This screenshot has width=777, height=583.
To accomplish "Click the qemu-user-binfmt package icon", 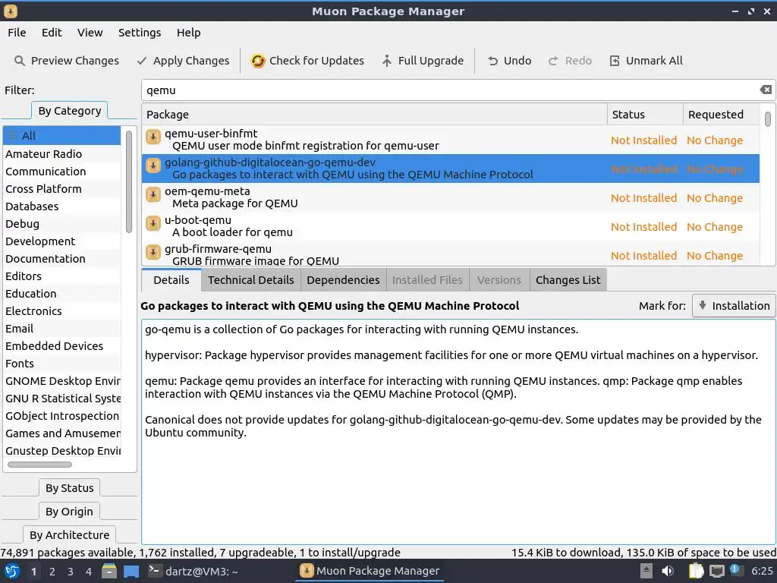I will tap(153, 137).
